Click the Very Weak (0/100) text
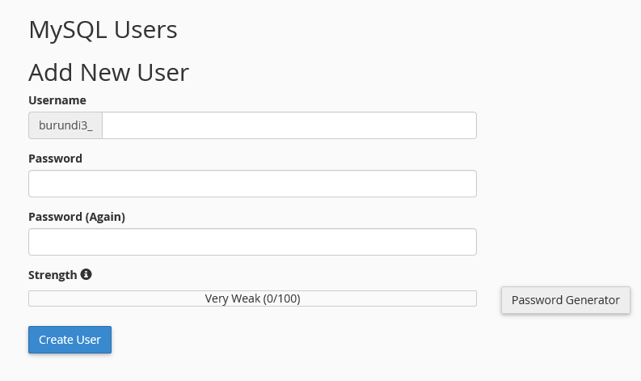 (252, 298)
